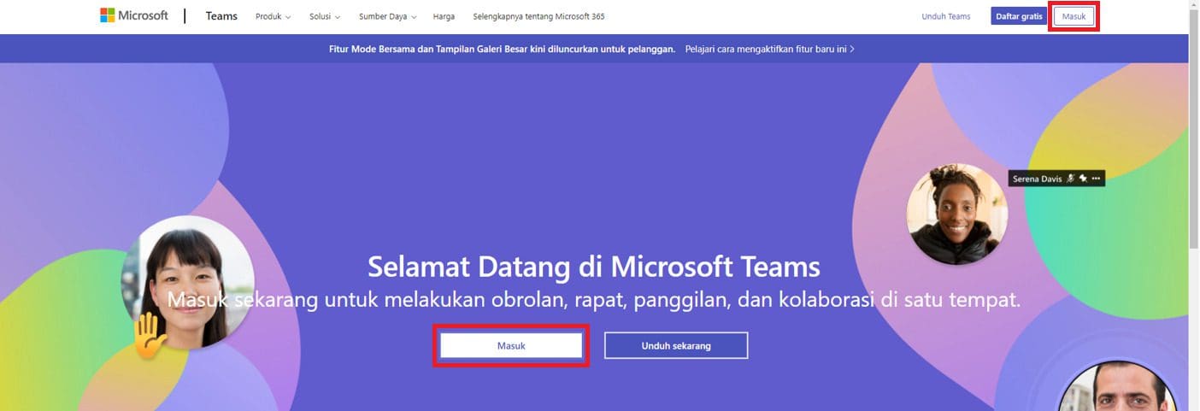1200x411 pixels.
Task: Click the Daftar gratis button
Action: [1019, 16]
